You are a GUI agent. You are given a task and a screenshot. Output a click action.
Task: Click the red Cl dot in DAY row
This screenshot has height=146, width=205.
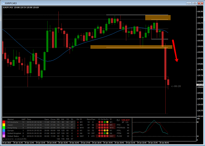[x=99, y=136]
